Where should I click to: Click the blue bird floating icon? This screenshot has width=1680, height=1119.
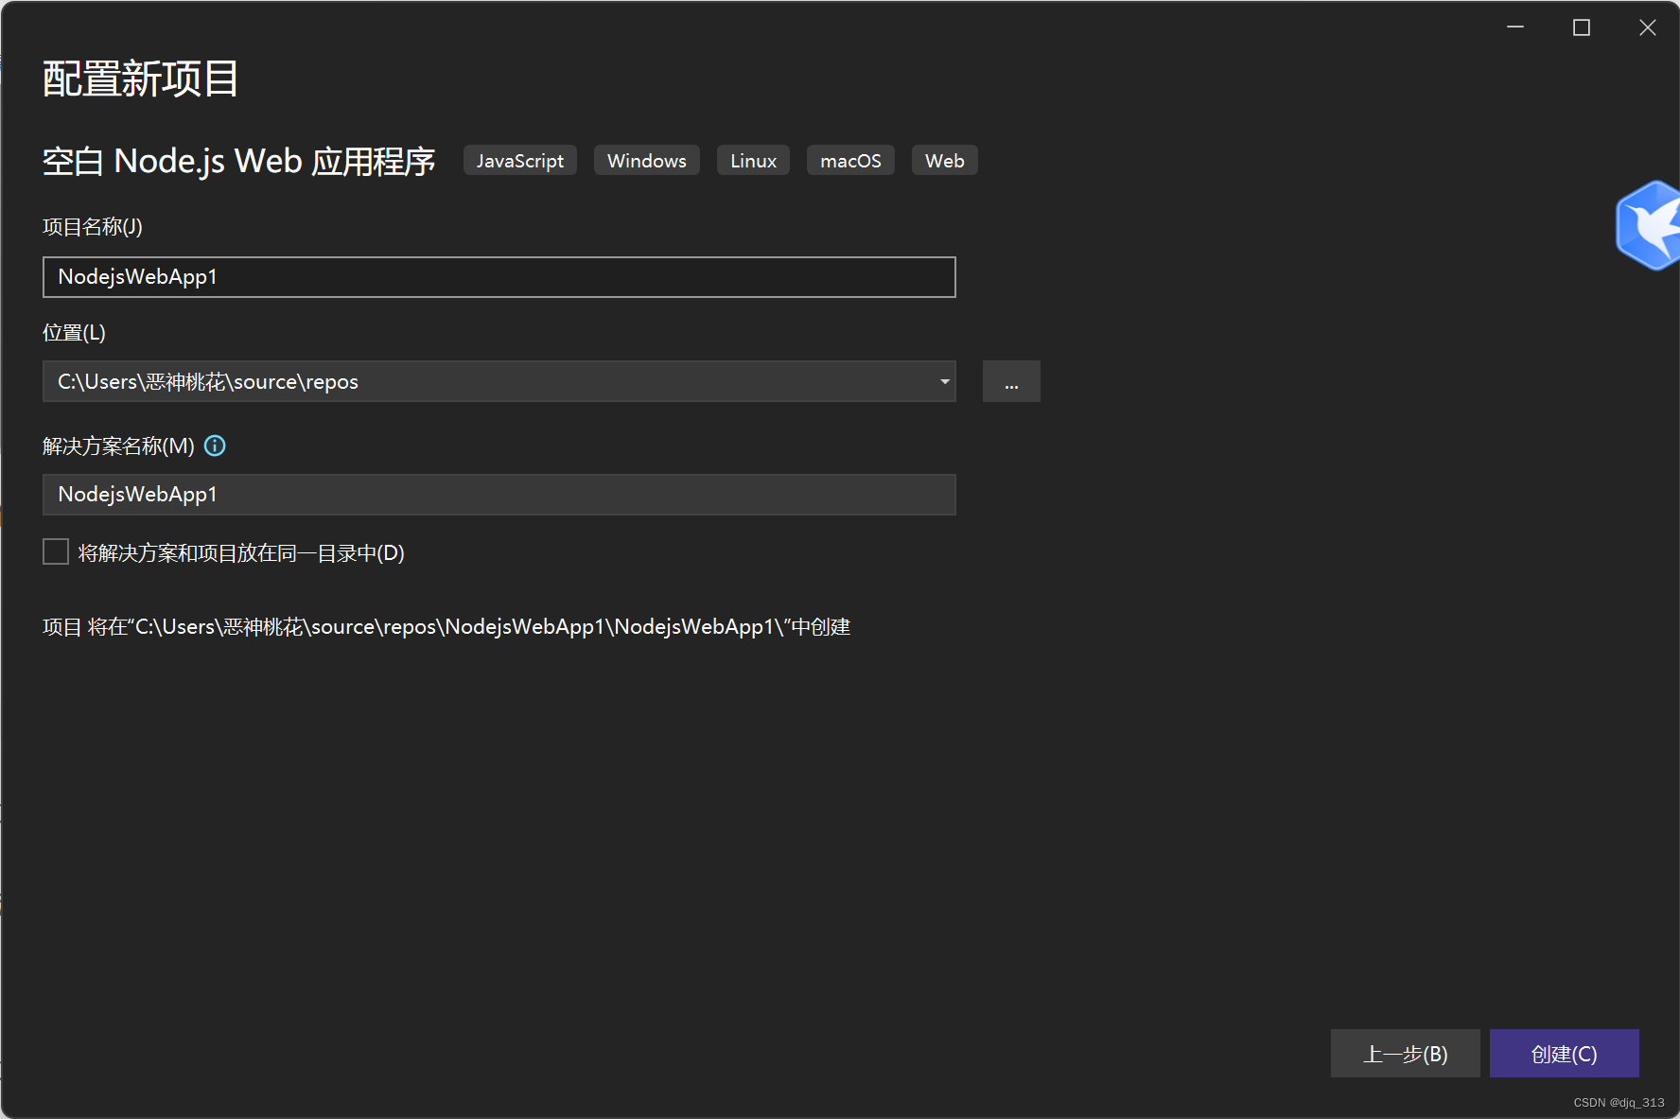[x=1648, y=225]
